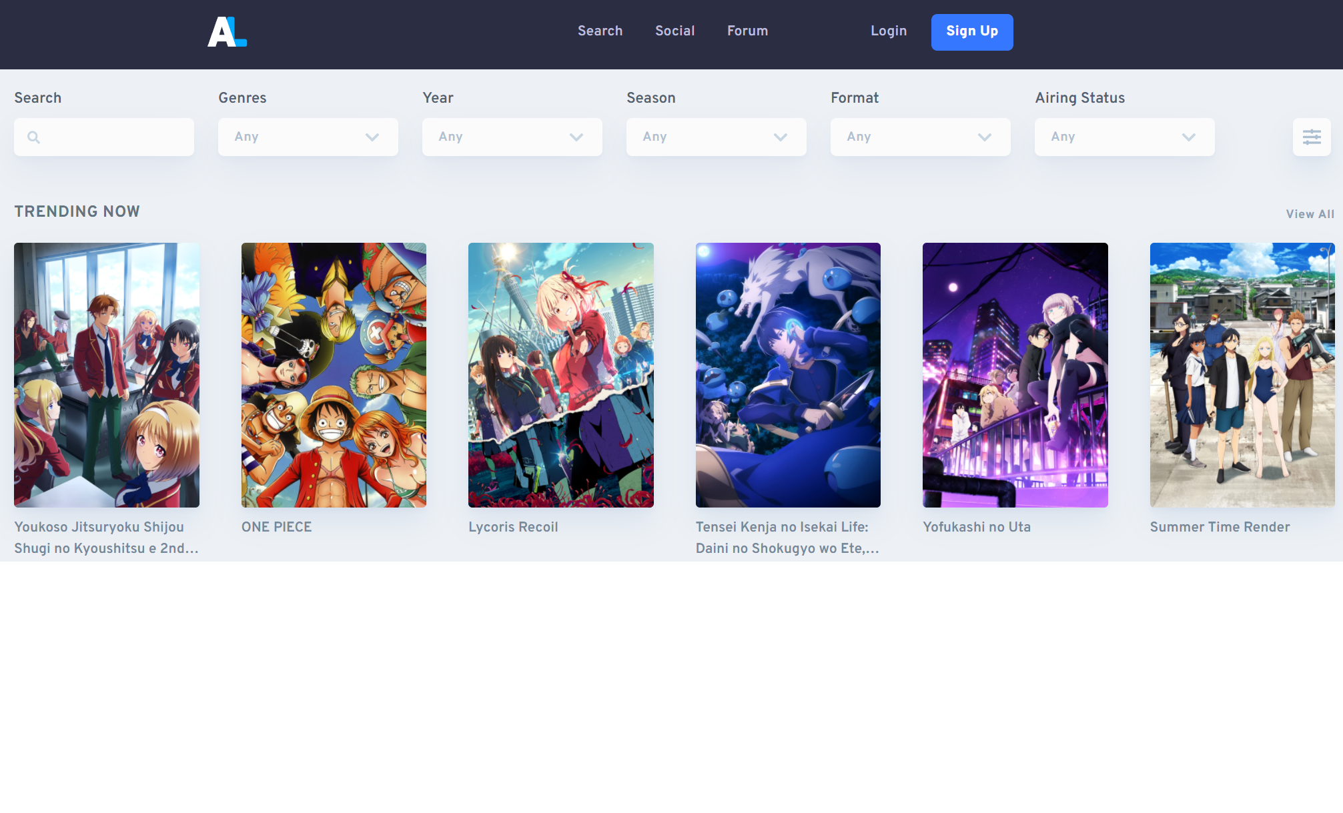The width and height of the screenshot is (1343, 813).
Task: Click the Lycoris Recoil title text
Action: (x=513, y=527)
